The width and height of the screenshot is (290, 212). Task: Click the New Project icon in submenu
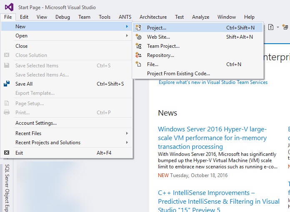[x=138, y=28]
